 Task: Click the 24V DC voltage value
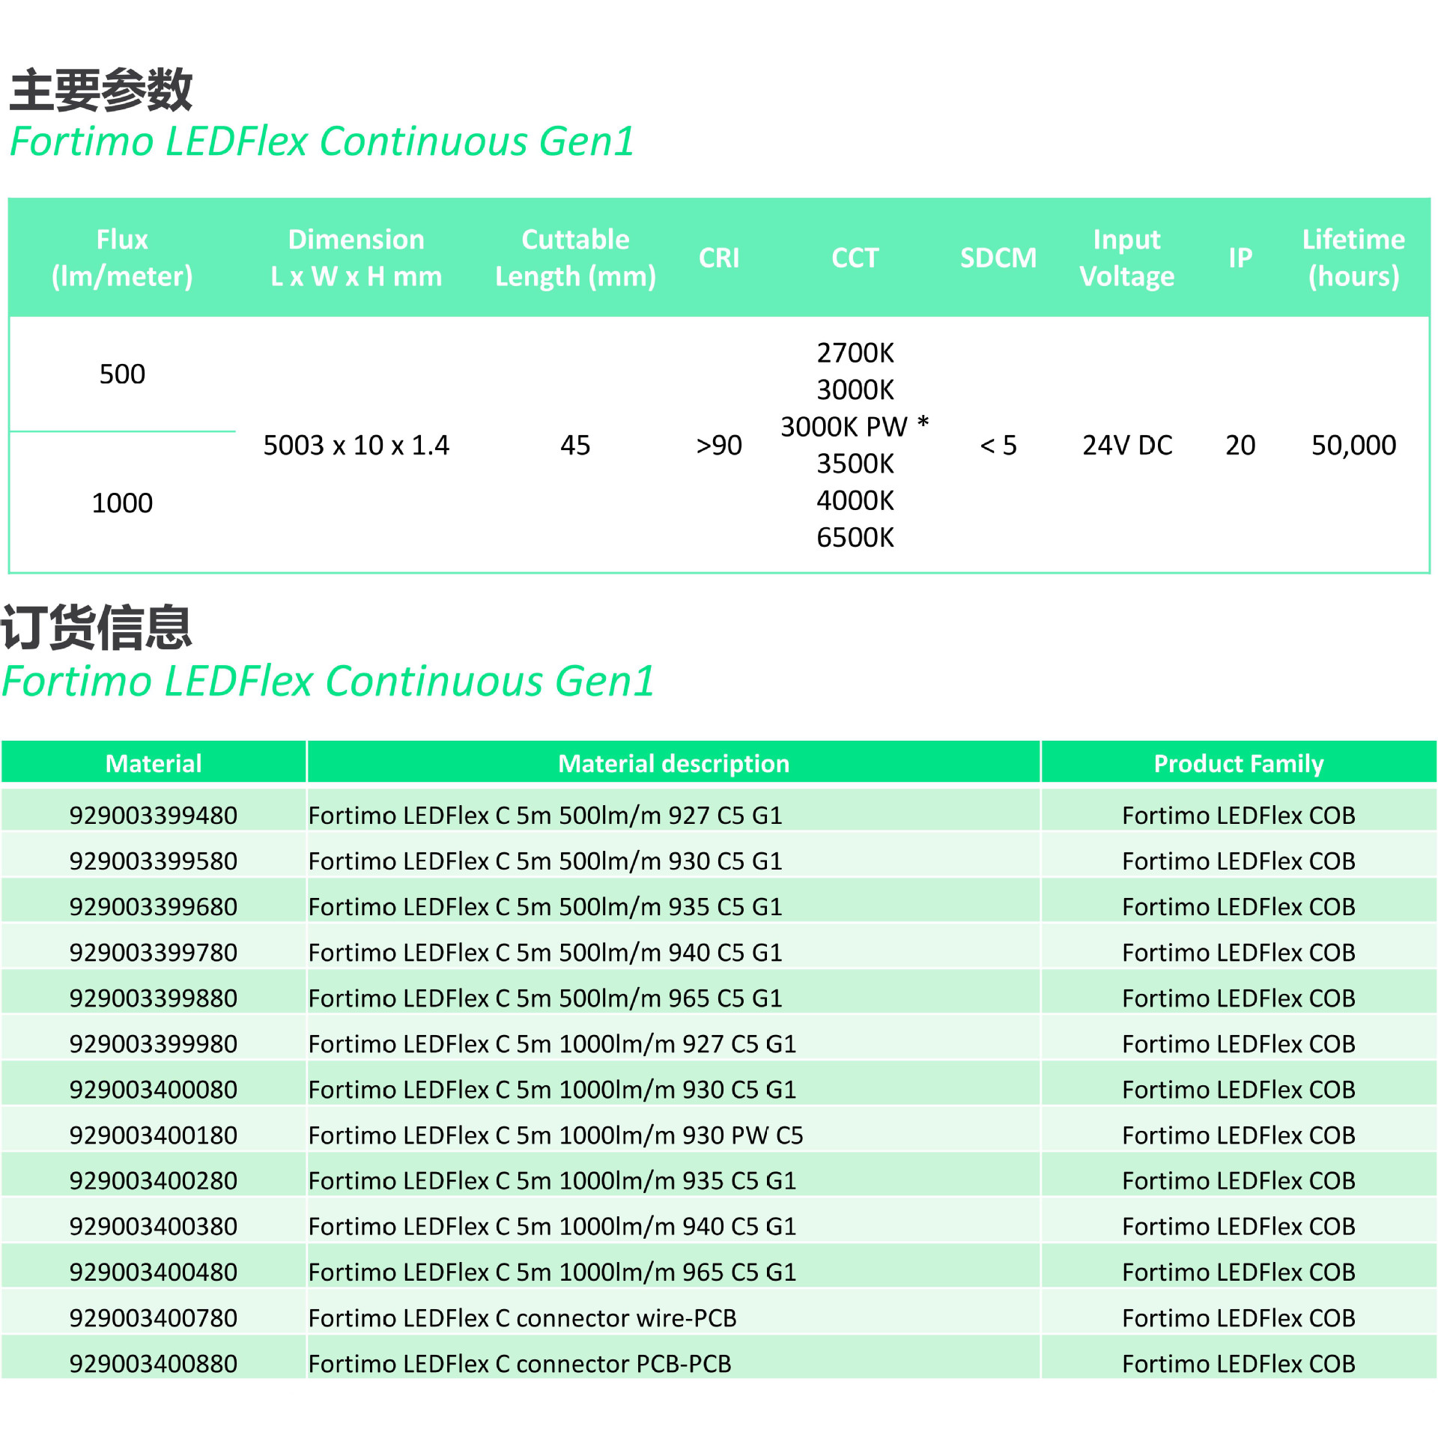(x=1127, y=446)
